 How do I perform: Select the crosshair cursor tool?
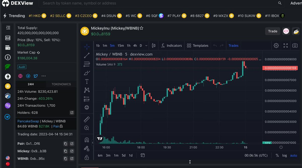[x=87, y=47]
